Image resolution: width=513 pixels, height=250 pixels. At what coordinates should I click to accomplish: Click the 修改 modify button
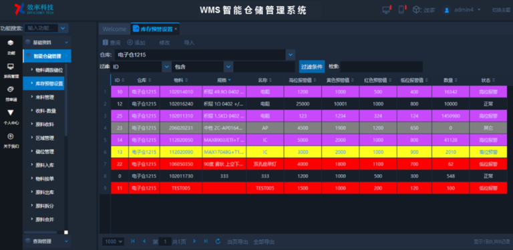(x=164, y=43)
